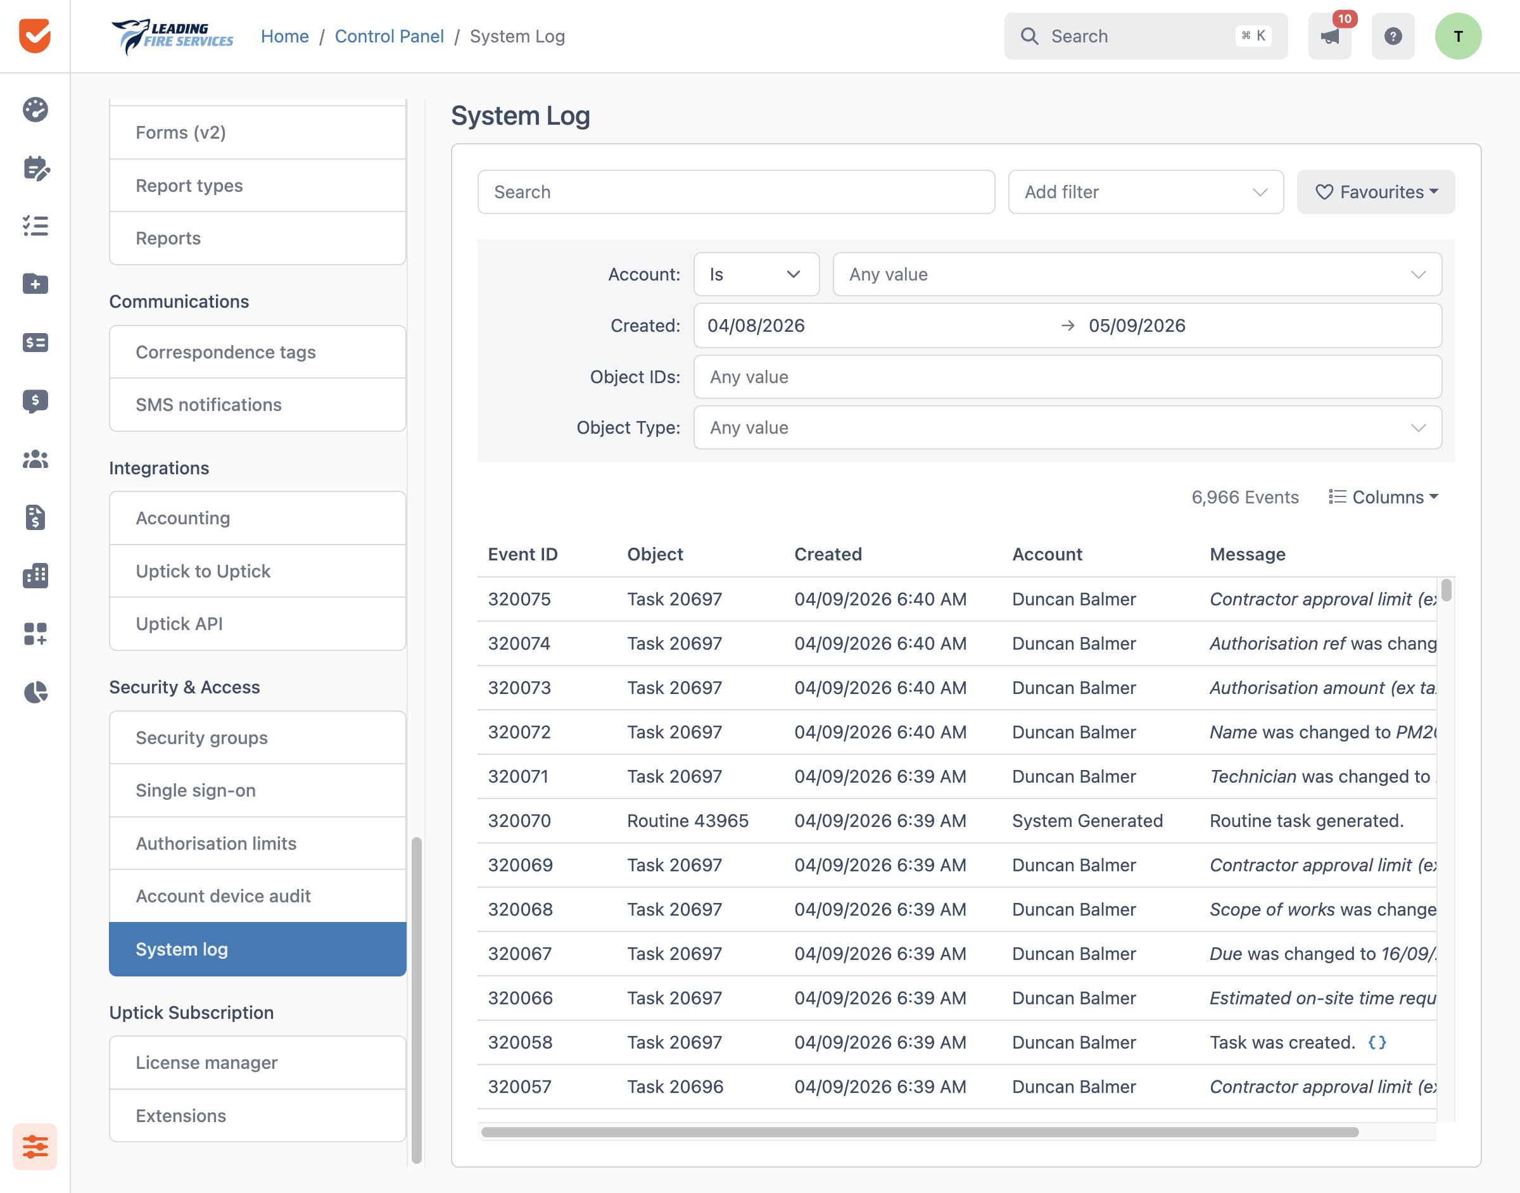
Task: Click the 6,966 Events count
Action: 1244,497
